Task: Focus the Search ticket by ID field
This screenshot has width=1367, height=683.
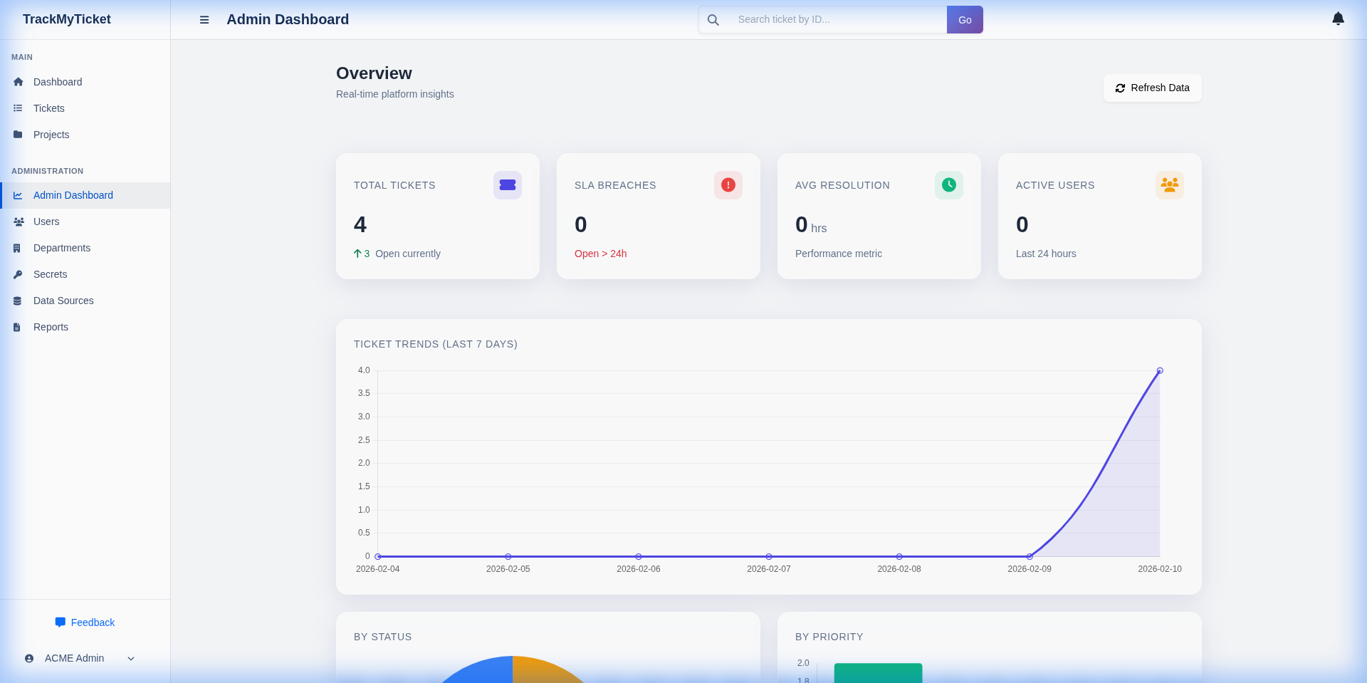Action: (x=837, y=20)
